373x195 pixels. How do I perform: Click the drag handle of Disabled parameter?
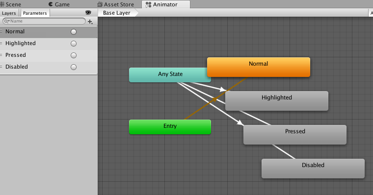pyautogui.click(x=1, y=67)
